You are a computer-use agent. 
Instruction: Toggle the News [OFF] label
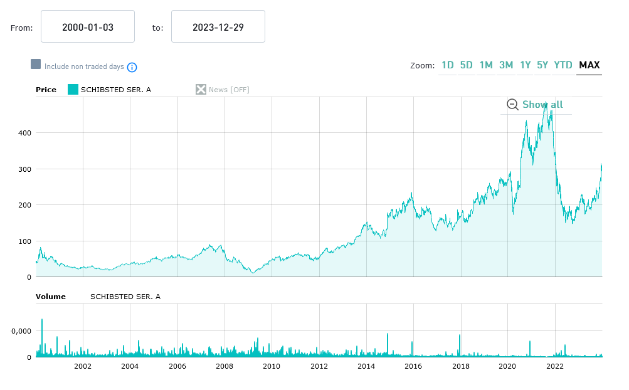tap(229, 90)
